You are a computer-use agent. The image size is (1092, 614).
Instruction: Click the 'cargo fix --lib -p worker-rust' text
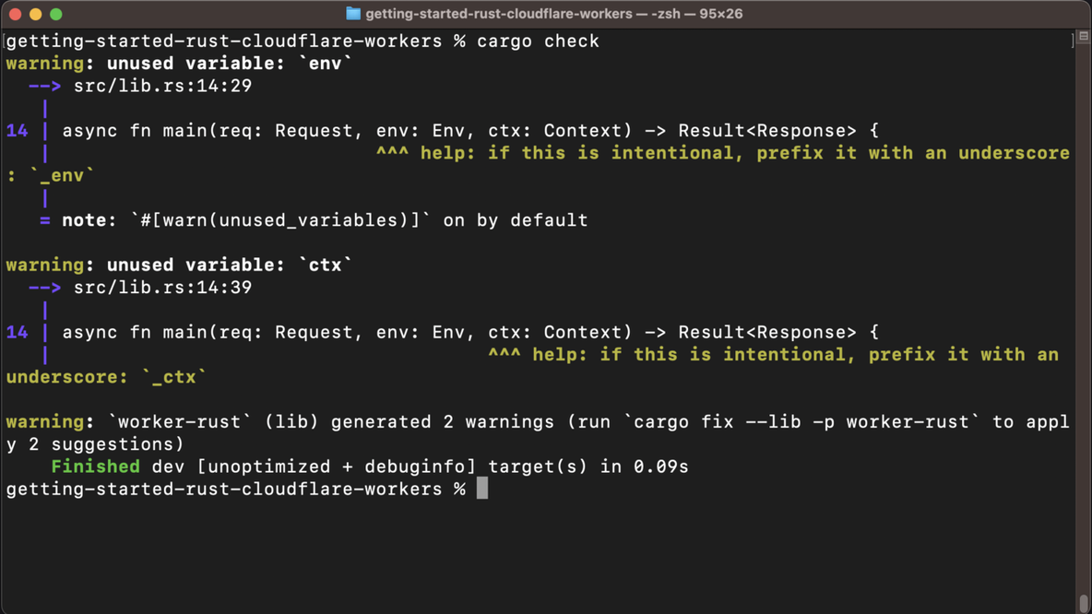tap(802, 422)
